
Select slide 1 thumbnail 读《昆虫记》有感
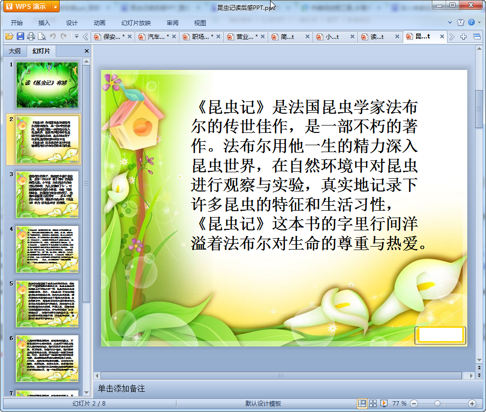coord(47,85)
